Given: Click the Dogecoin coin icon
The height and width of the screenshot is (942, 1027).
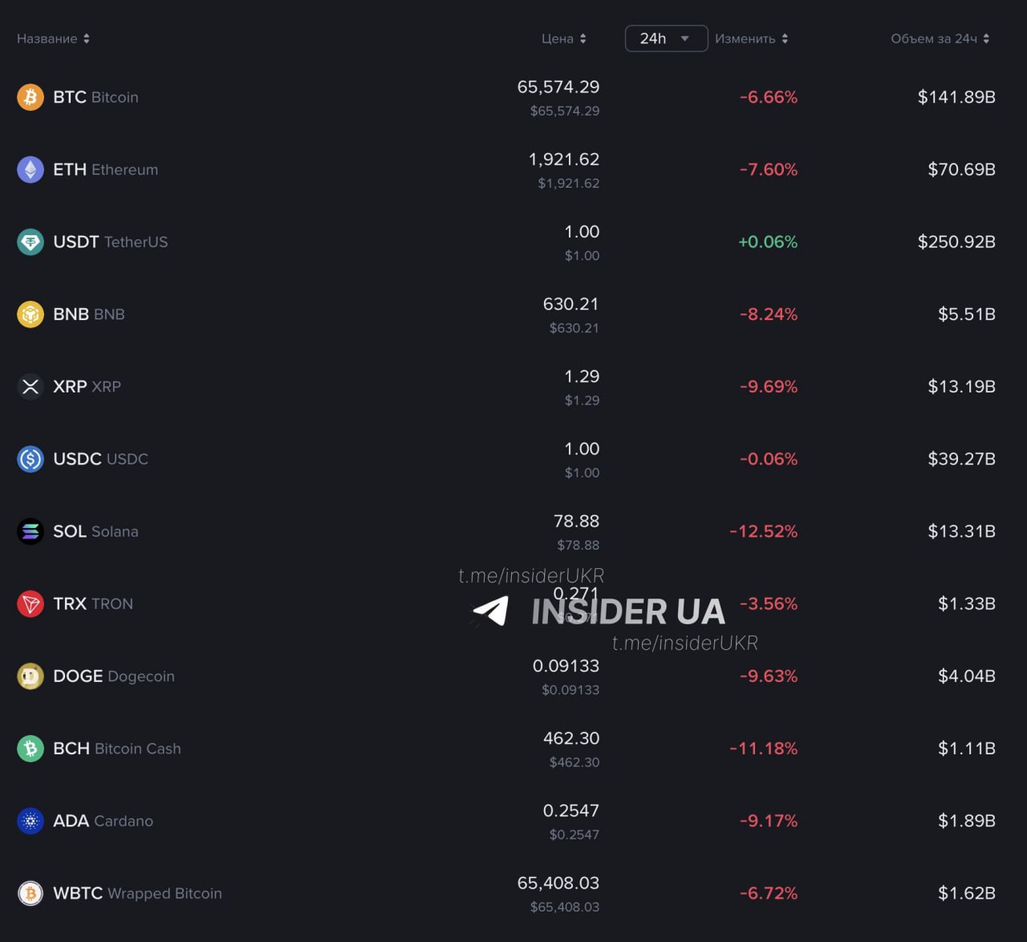Looking at the screenshot, I should click(x=30, y=676).
